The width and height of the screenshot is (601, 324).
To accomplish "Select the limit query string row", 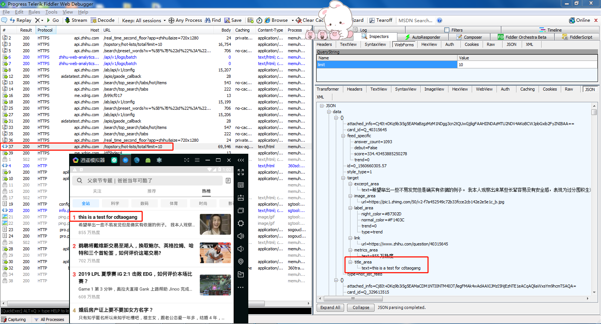I will [x=457, y=65].
